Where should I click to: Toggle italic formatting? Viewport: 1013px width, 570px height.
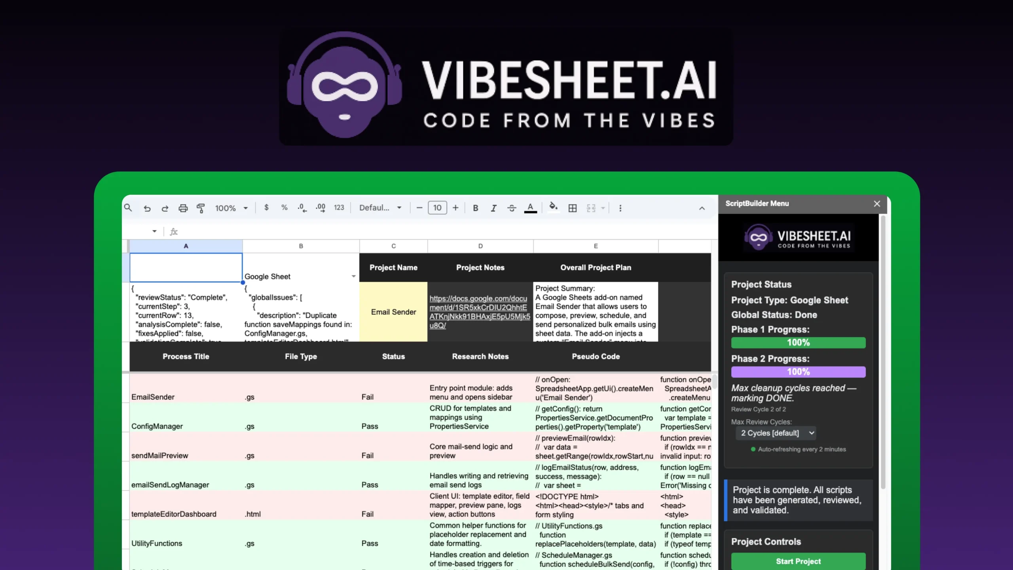click(x=493, y=208)
